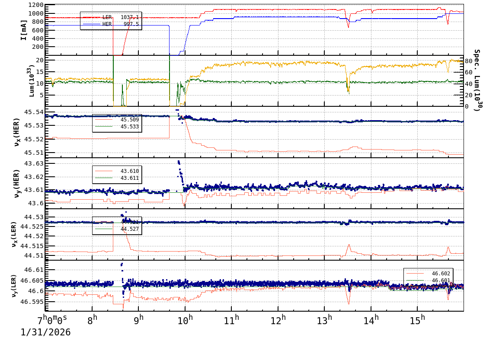Click the red line sample in LER legend

point(92,18)
